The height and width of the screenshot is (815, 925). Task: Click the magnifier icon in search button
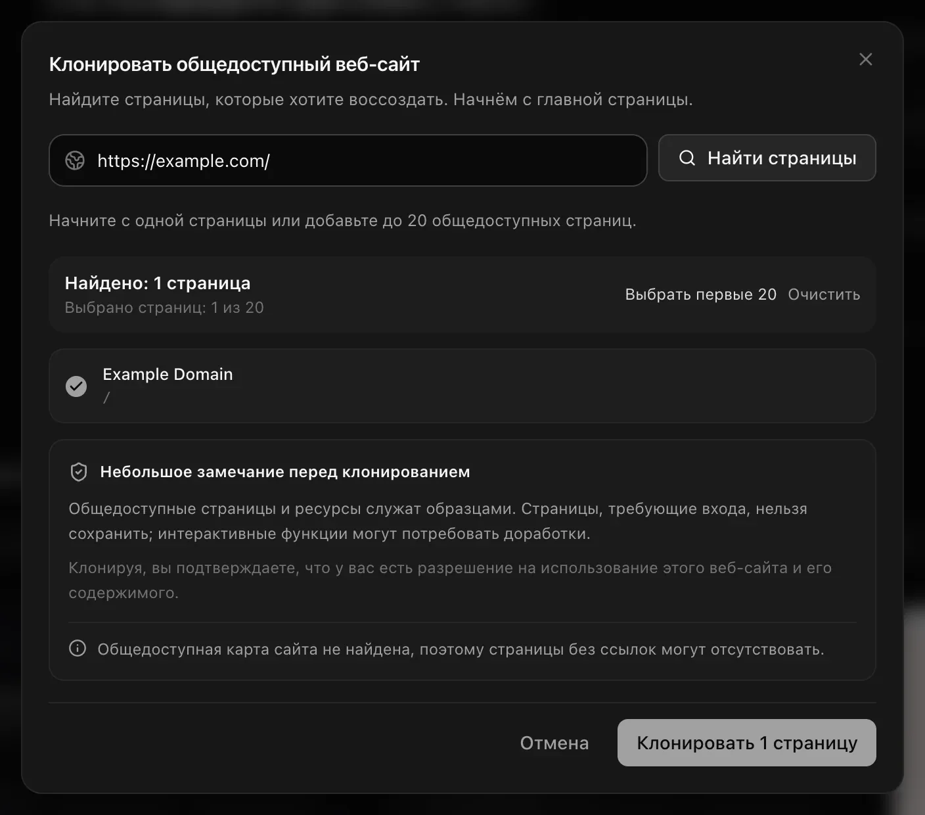click(687, 158)
